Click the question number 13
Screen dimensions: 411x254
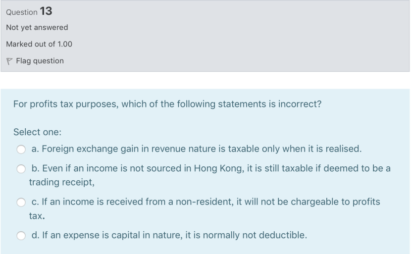point(46,11)
